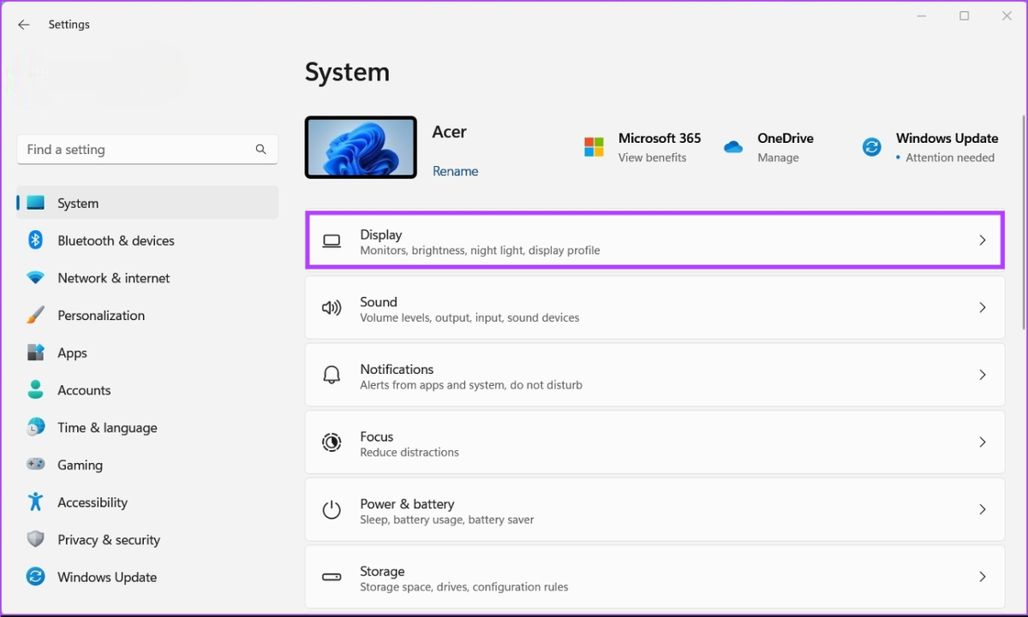Image resolution: width=1028 pixels, height=617 pixels.
Task: Switch to Apps settings
Action: tap(147, 353)
